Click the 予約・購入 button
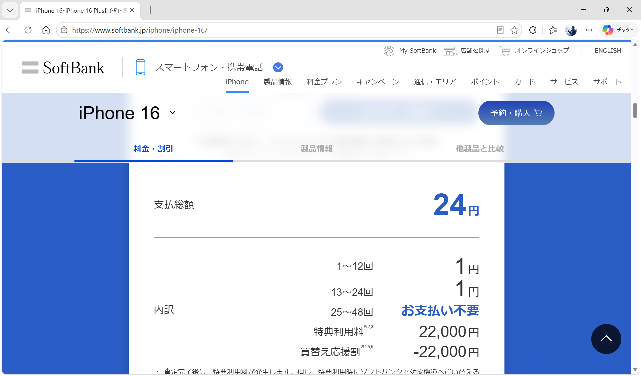The width and height of the screenshot is (641, 376). click(x=516, y=113)
